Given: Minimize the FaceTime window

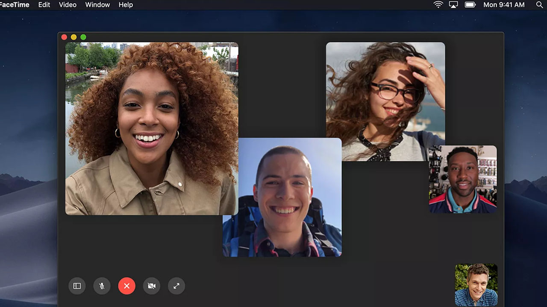Looking at the screenshot, I should 74,37.
